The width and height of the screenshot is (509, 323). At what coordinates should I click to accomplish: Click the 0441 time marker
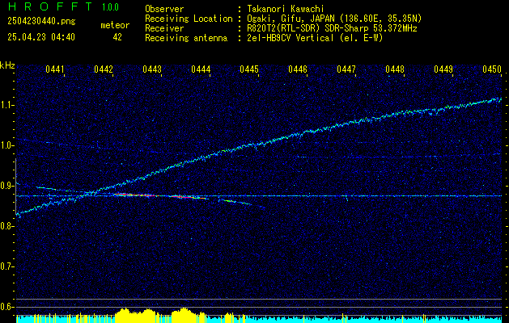(54, 69)
